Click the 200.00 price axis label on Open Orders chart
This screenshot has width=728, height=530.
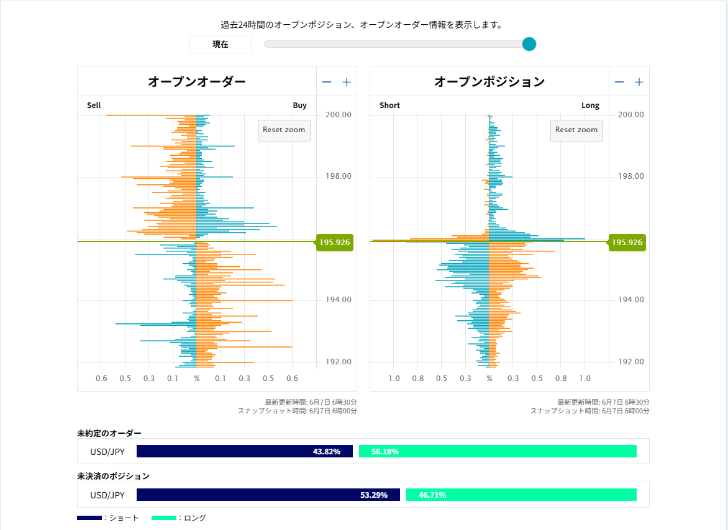click(339, 115)
